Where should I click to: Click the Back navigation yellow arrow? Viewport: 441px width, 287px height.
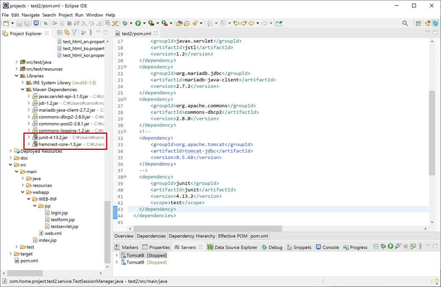(251, 23)
